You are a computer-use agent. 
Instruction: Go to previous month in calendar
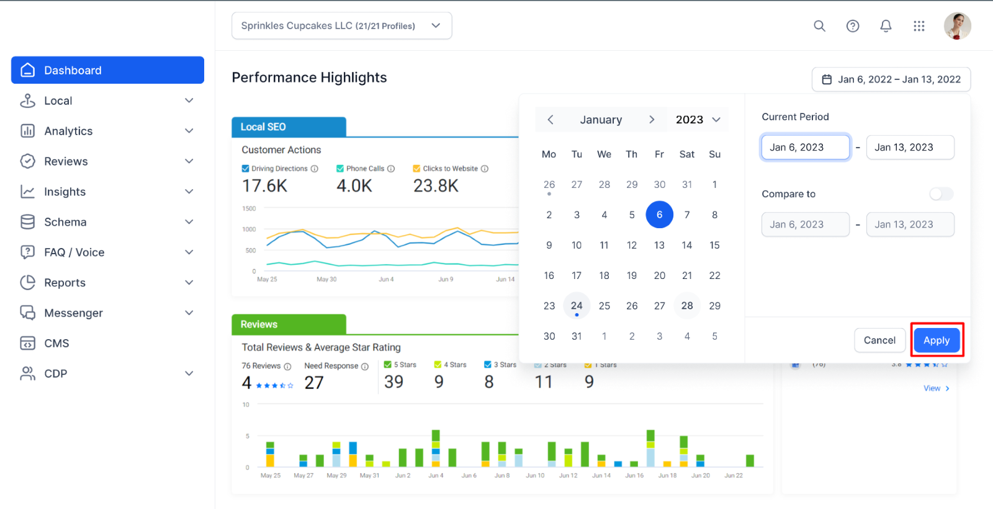click(550, 120)
